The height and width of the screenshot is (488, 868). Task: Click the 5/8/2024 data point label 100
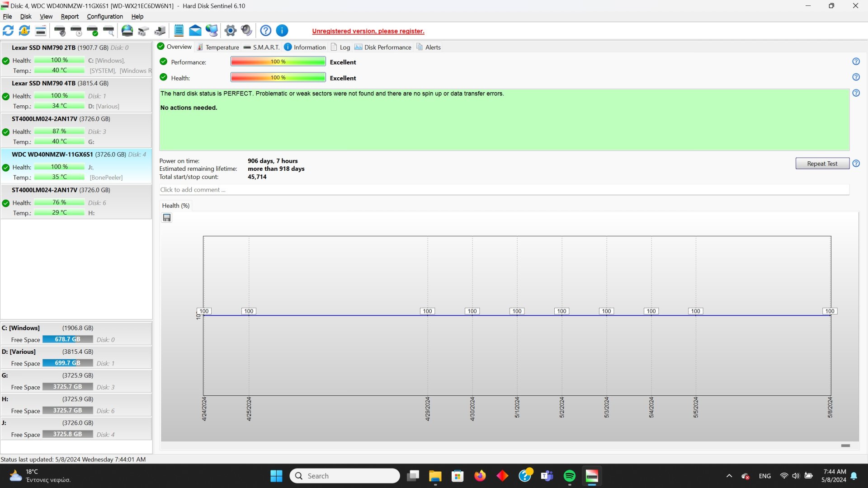pos(830,311)
